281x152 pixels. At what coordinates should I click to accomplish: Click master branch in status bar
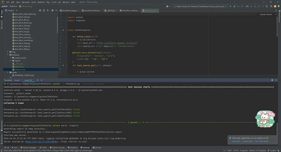tap(272, 151)
